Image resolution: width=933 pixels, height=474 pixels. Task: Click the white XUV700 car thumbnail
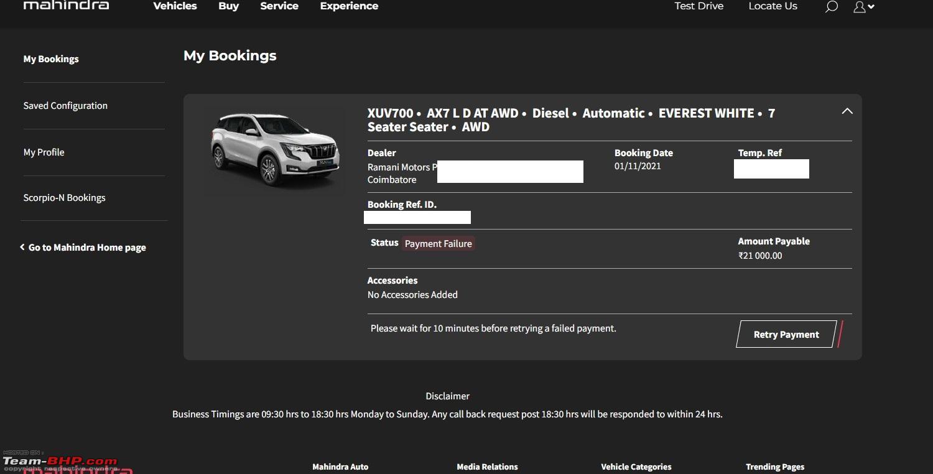click(x=276, y=150)
